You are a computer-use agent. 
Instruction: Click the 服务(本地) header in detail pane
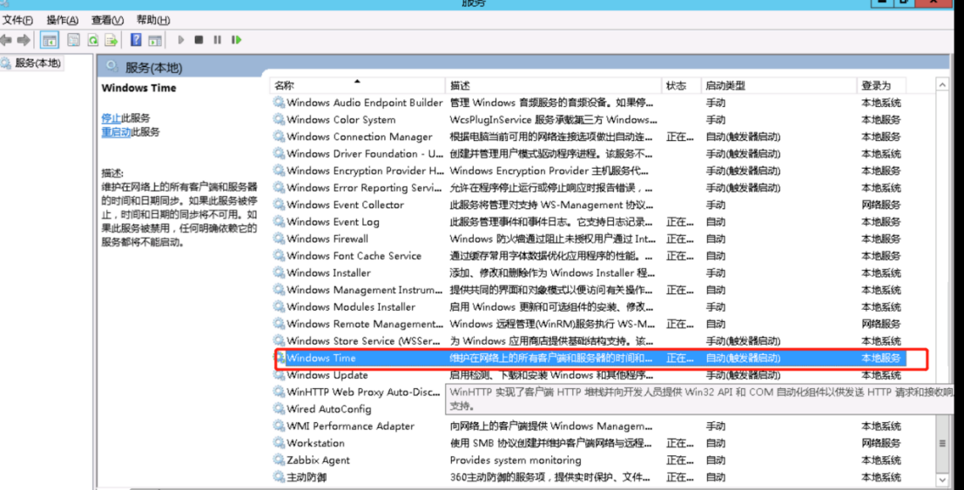[x=153, y=68]
